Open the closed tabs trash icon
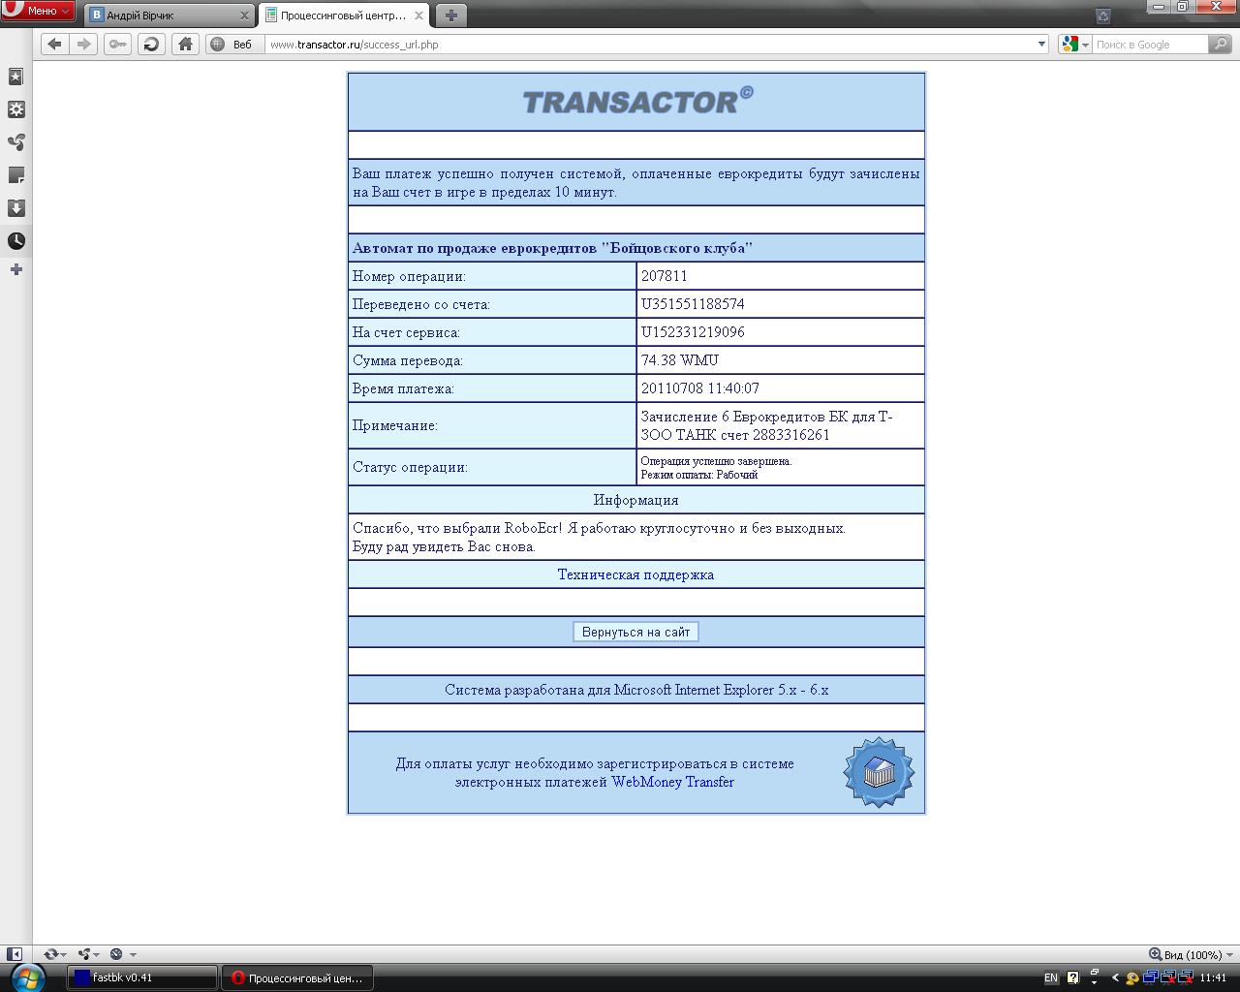 pyautogui.click(x=1102, y=15)
